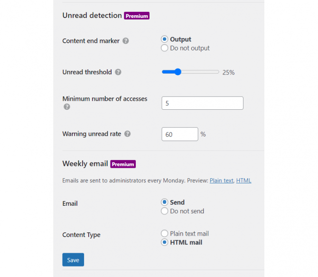
Task: Select the Output radio option
Action: click(164, 39)
